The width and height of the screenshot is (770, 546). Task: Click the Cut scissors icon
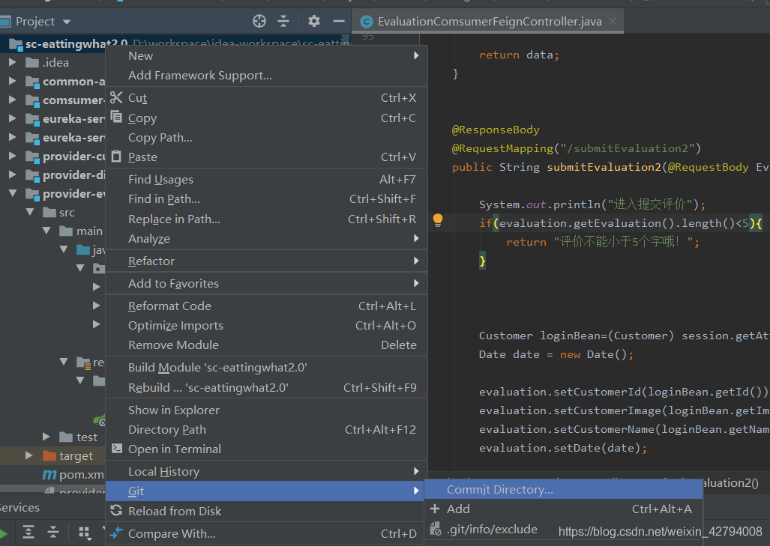click(116, 97)
